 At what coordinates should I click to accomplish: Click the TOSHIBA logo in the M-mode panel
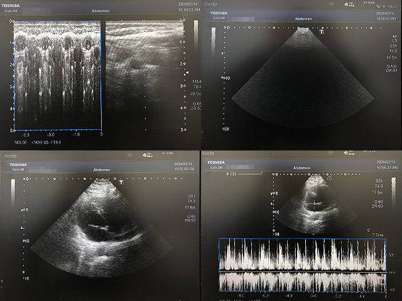(11, 6)
